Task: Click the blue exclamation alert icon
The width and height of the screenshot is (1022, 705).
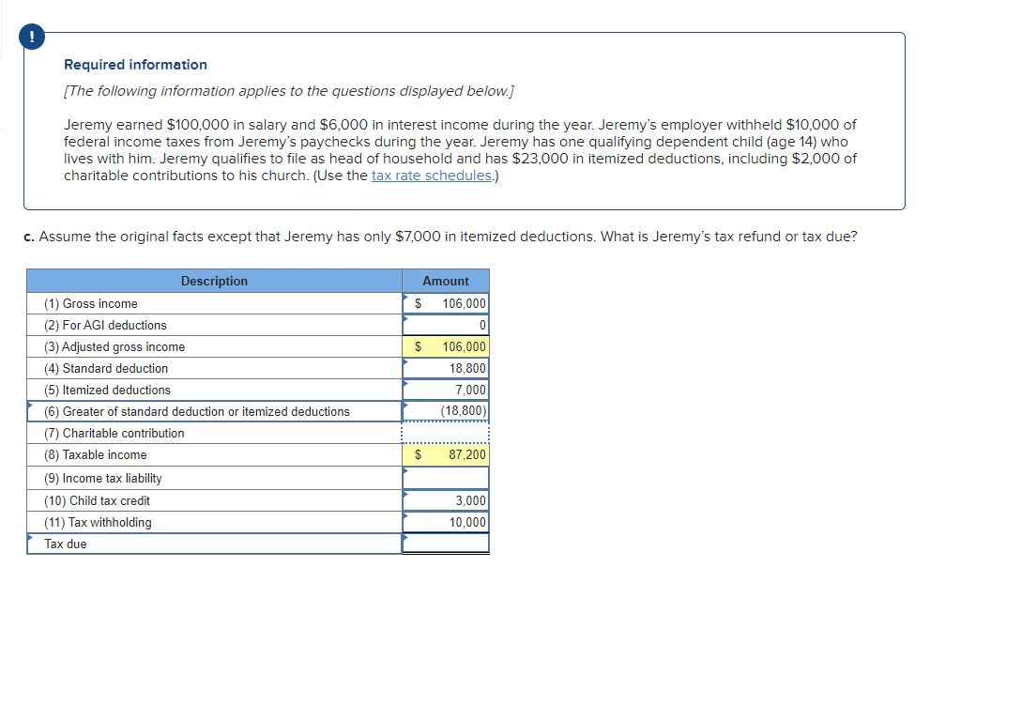Action: pyautogui.click(x=32, y=37)
